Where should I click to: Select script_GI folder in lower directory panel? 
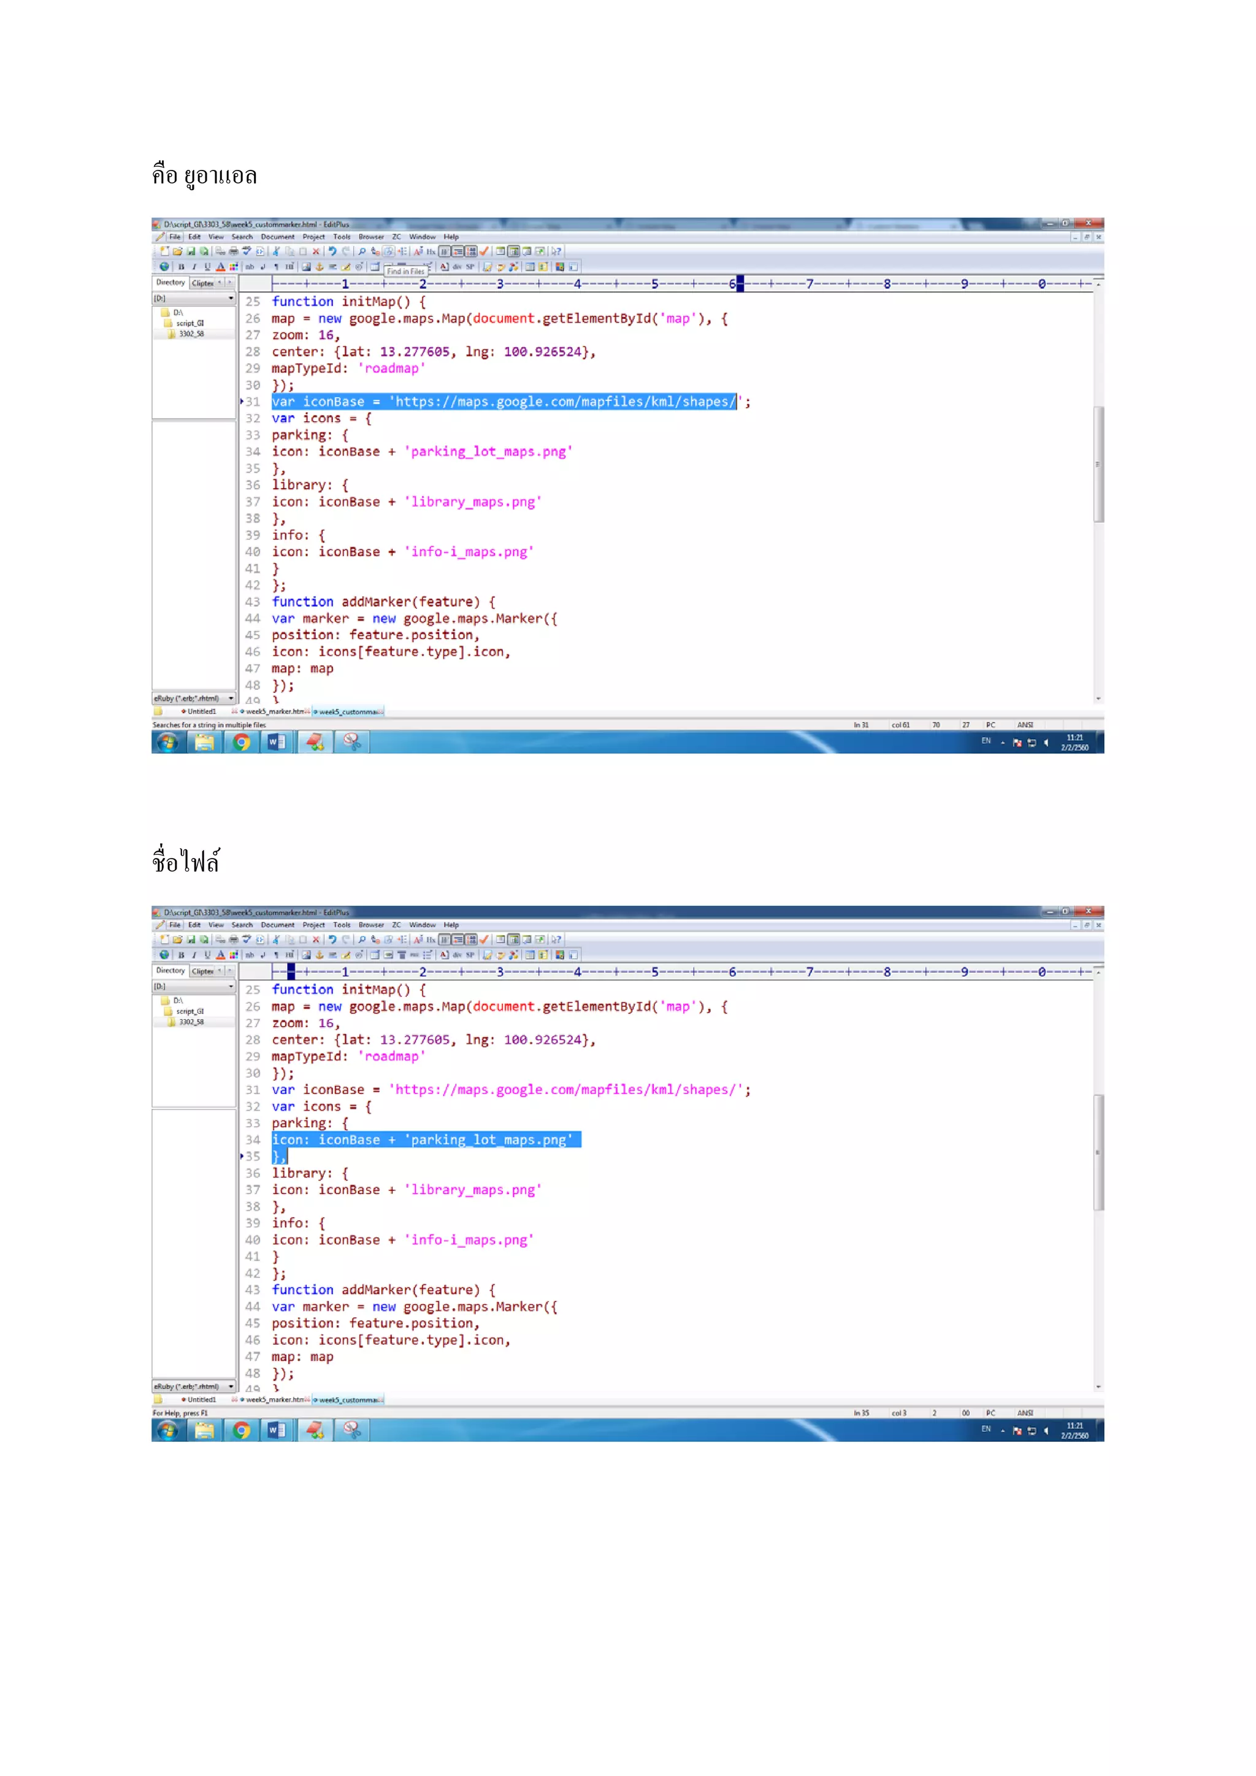pos(190,1012)
